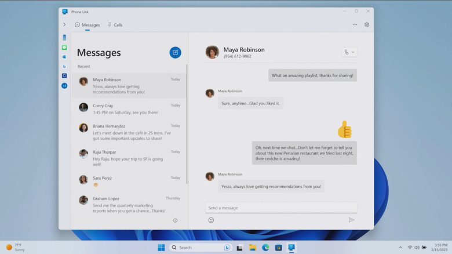Show hidden system tray icons
Image resolution: width=452 pixels, height=254 pixels.
coord(400,248)
